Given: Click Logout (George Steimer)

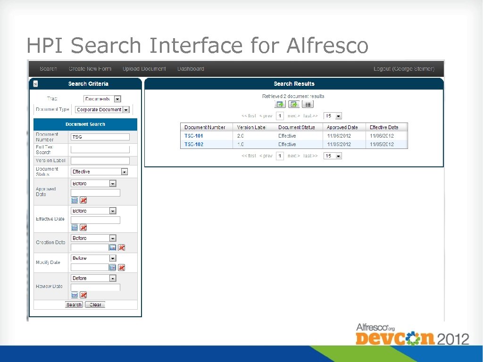Looking at the screenshot, I should click(x=404, y=69).
